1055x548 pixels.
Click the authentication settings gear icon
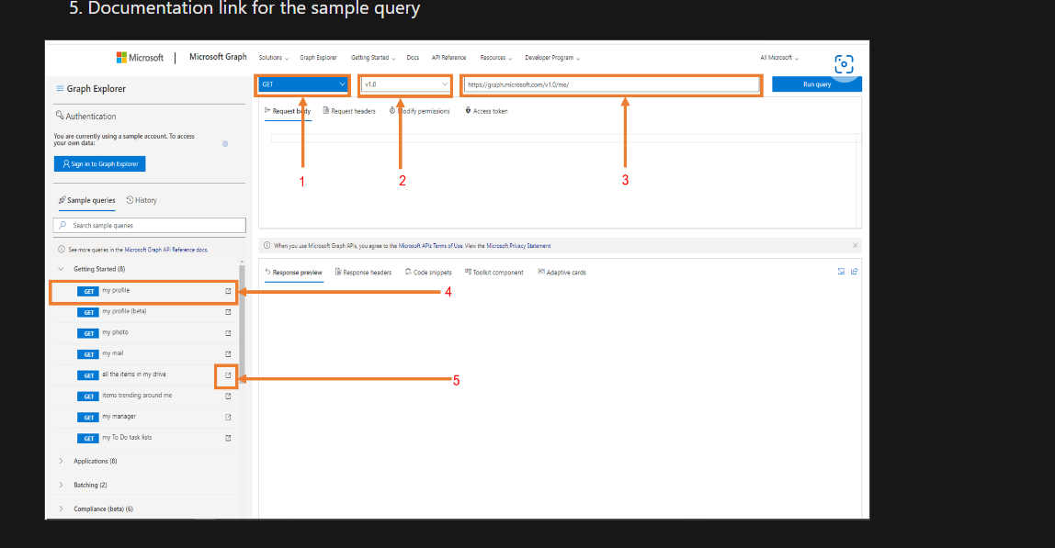pyautogui.click(x=225, y=144)
